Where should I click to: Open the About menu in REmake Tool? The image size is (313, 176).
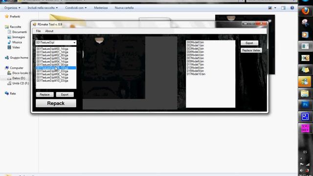[49, 31]
